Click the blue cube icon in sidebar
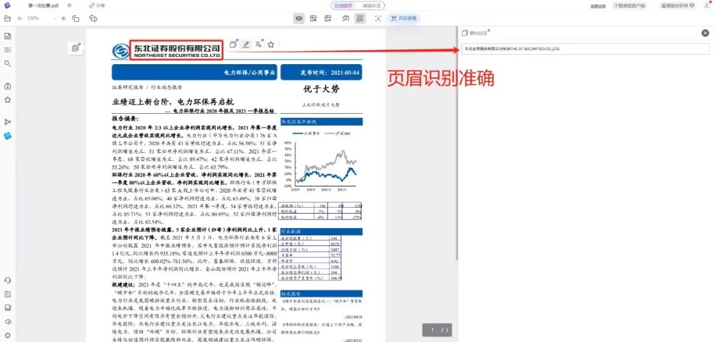 click(7, 136)
